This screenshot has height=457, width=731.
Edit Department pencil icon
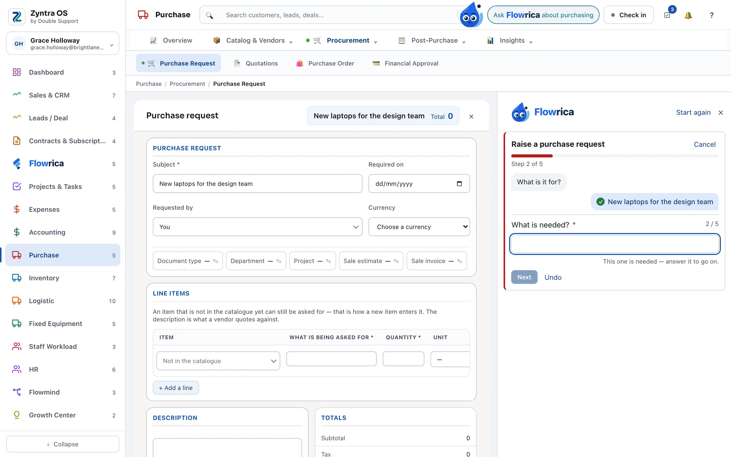tap(279, 261)
